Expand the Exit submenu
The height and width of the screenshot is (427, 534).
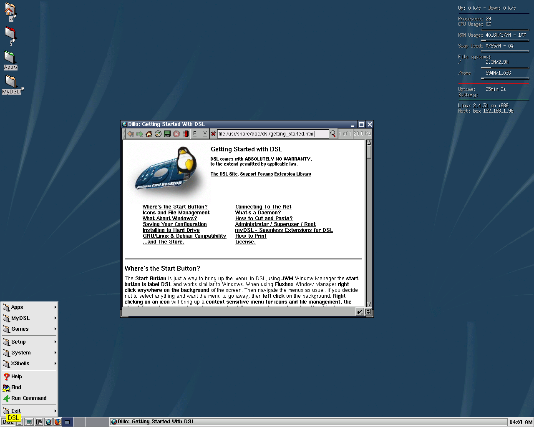click(29, 411)
